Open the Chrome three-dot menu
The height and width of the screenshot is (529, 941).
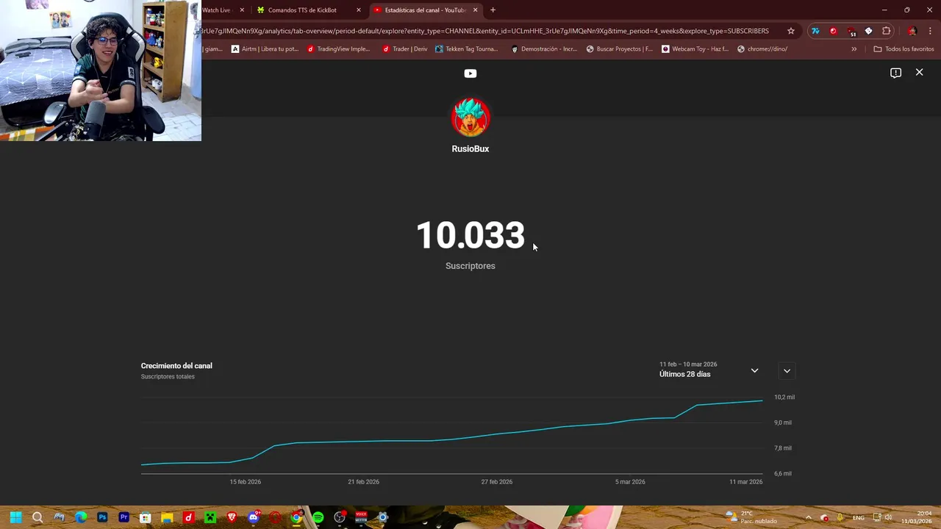930,31
